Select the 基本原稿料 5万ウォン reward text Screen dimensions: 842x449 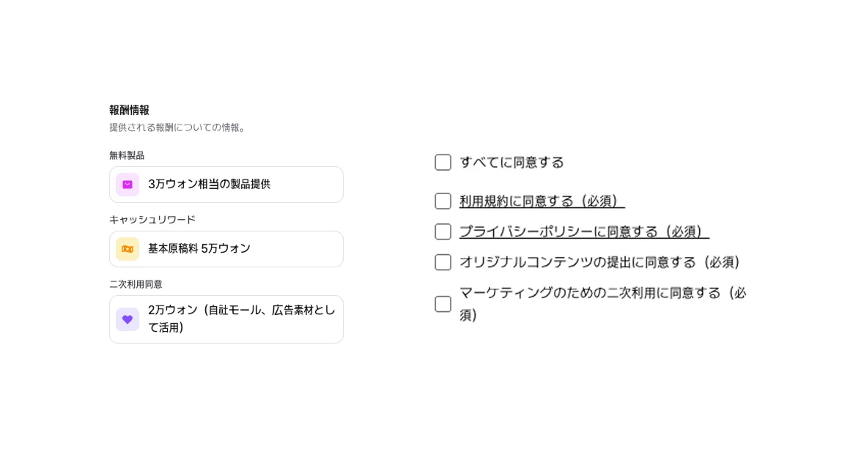199,249
